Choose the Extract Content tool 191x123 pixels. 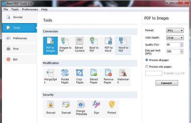[80, 46]
